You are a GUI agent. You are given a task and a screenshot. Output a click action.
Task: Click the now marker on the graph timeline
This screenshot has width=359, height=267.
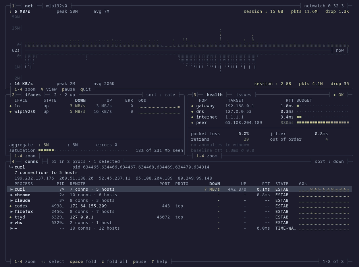pyautogui.click(x=340, y=50)
